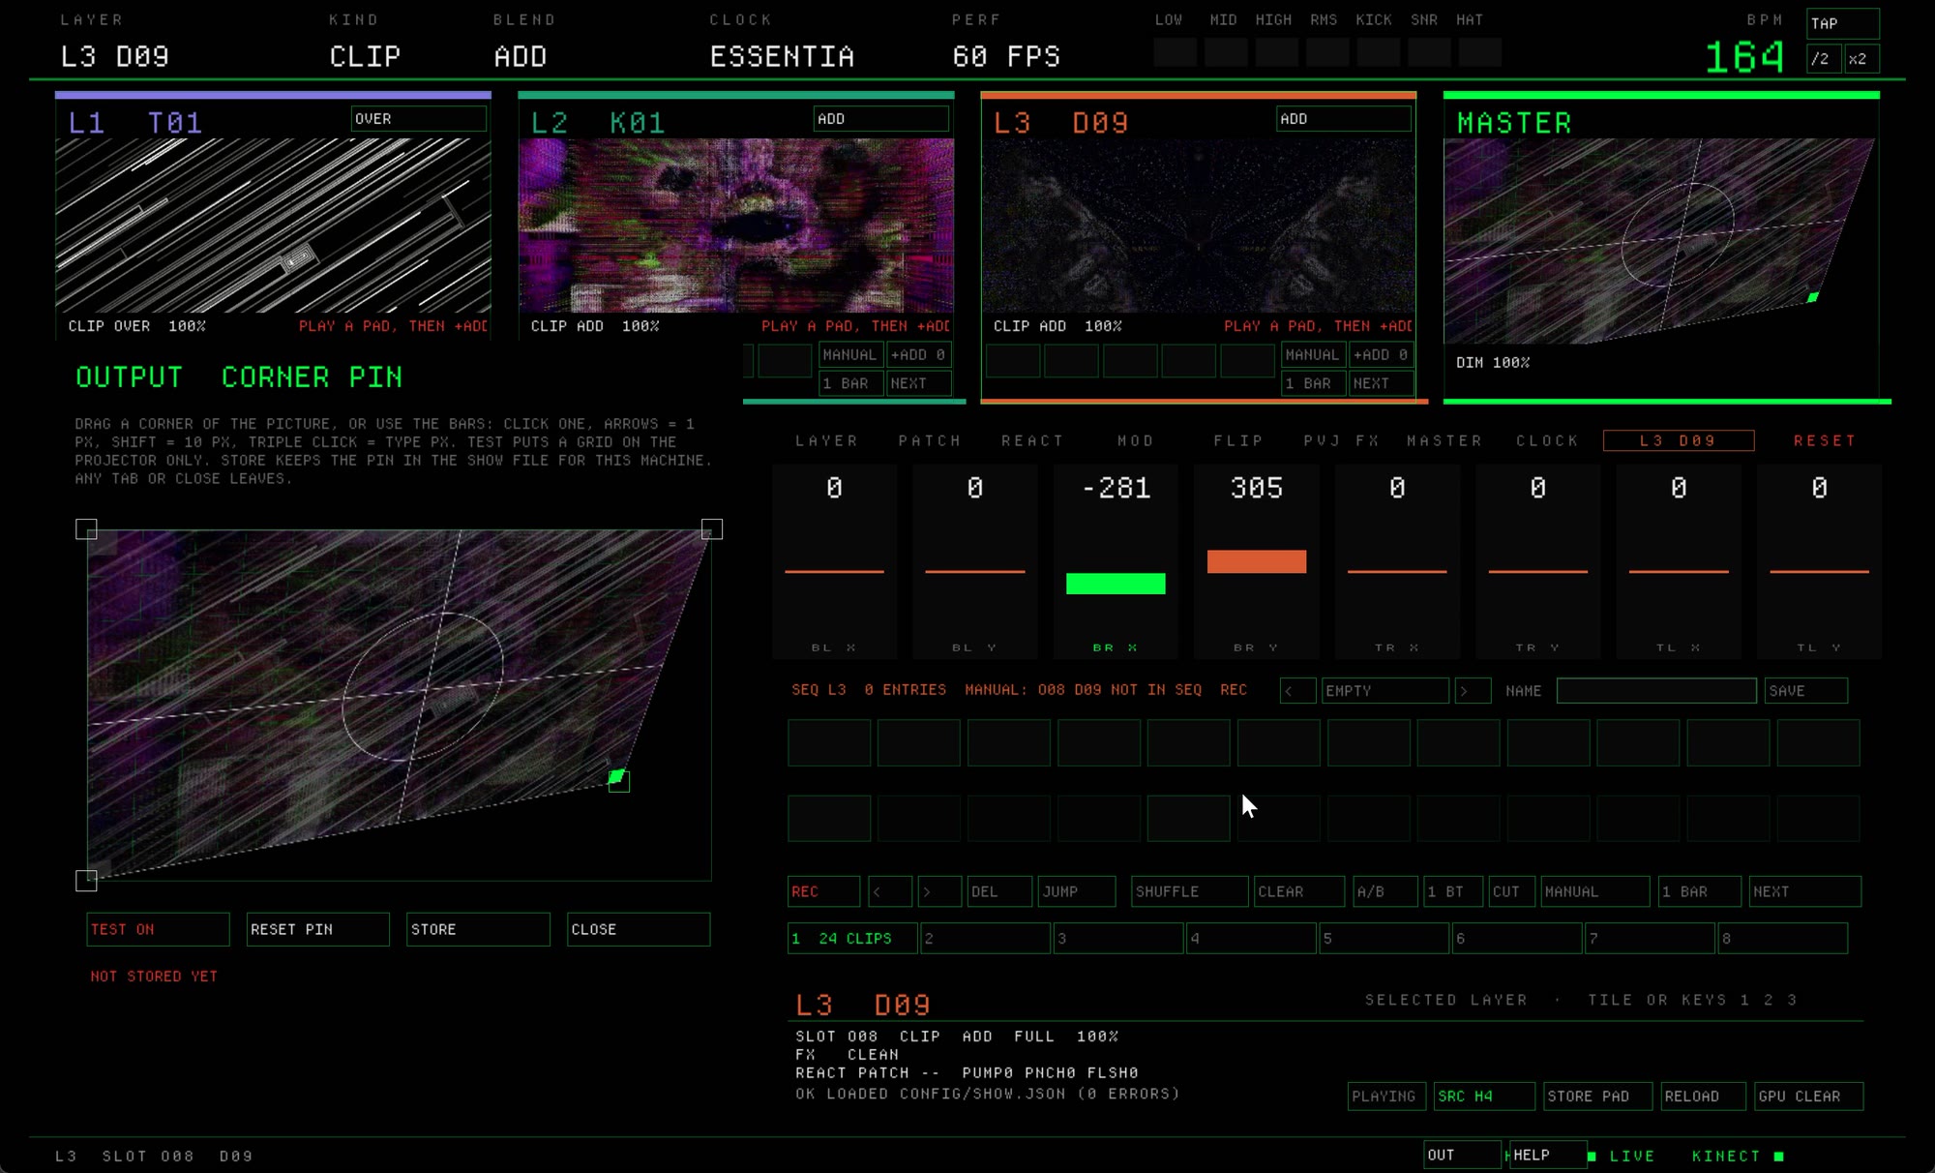Screen dimensions: 1935x1173
Task: Click 1 BAR length in the L2 strip
Action: pos(851,383)
